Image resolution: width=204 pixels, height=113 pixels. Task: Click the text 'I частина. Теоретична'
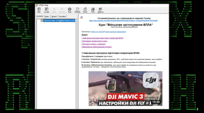(x=91, y=59)
